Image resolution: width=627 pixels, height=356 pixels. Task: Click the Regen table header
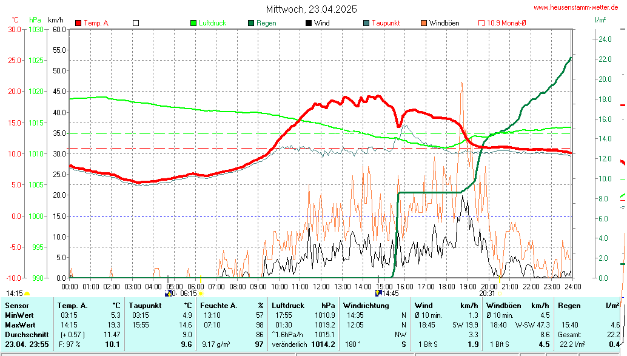pos(569,306)
